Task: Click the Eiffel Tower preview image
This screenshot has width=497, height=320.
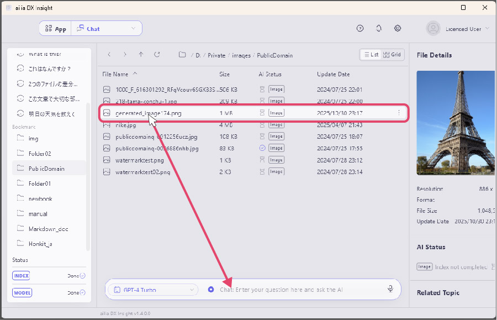Action: 456,123
